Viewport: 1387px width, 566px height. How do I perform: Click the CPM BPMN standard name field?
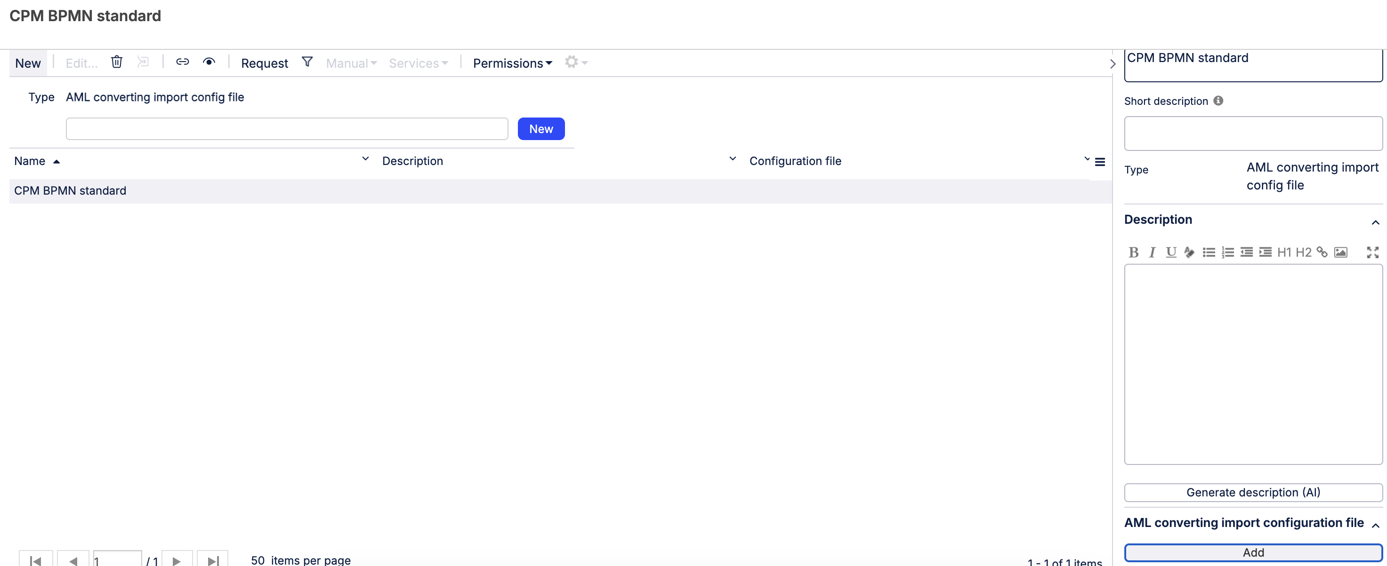[x=1253, y=65]
